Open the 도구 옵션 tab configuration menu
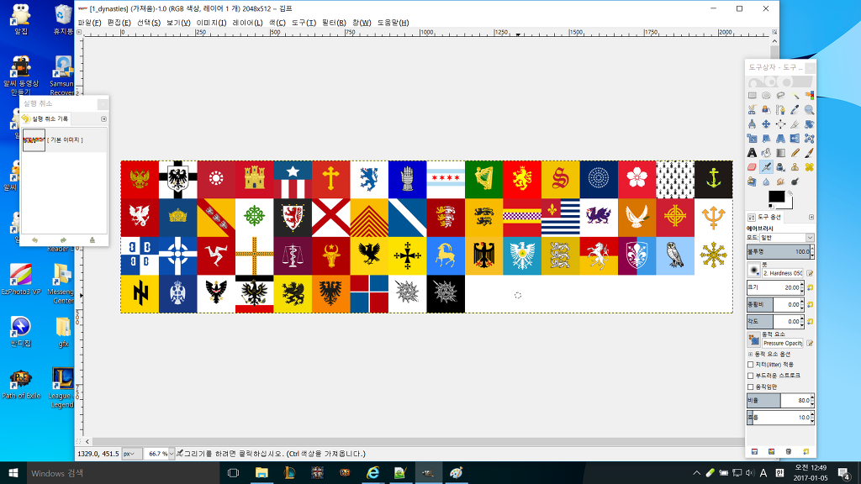This screenshot has width=861, height=484. point(811,218)
